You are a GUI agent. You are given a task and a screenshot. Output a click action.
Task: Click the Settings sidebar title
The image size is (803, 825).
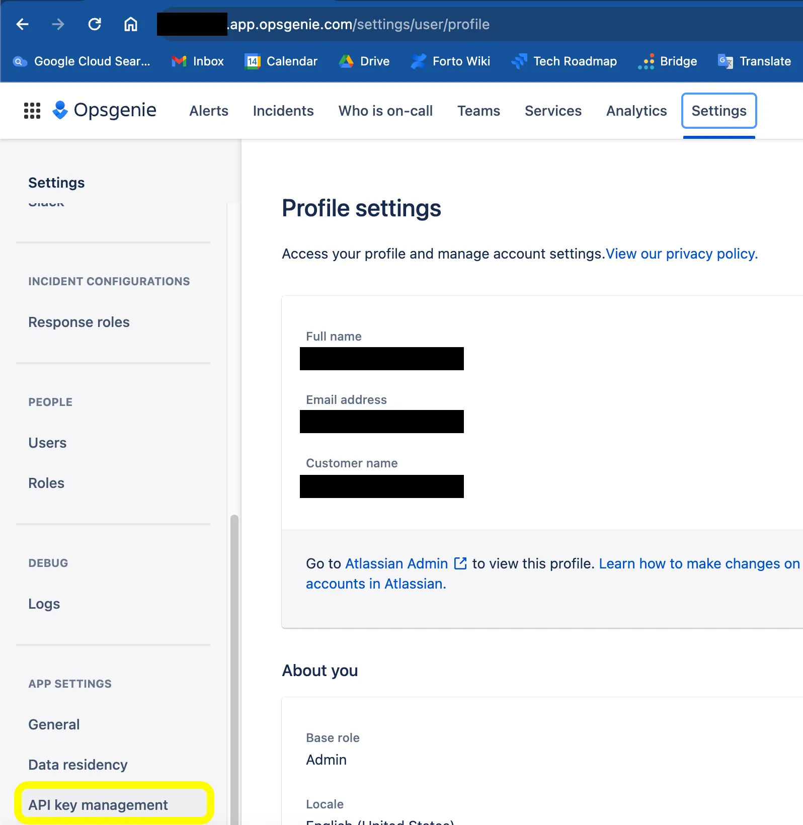[56, 183]
